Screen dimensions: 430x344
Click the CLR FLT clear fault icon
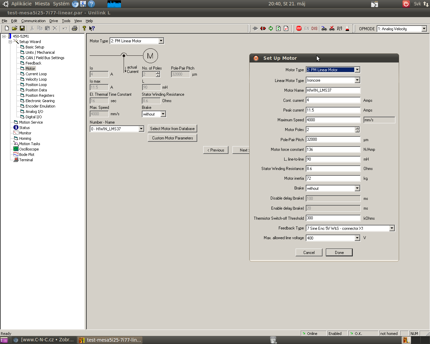click(340, 29)
